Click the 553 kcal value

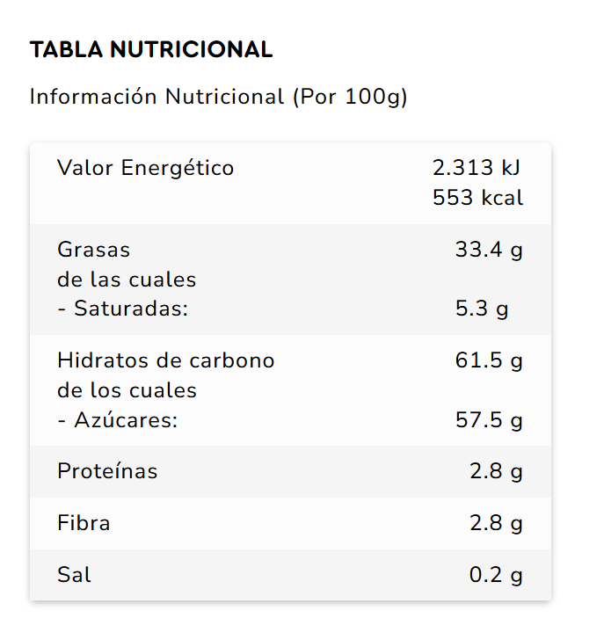477,198
